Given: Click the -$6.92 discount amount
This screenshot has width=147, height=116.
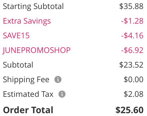Looking at the screenshot, I should coord(132,50).
